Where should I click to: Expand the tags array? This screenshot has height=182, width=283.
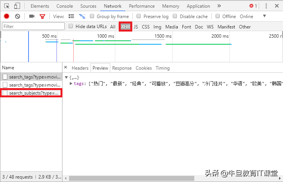71,83
